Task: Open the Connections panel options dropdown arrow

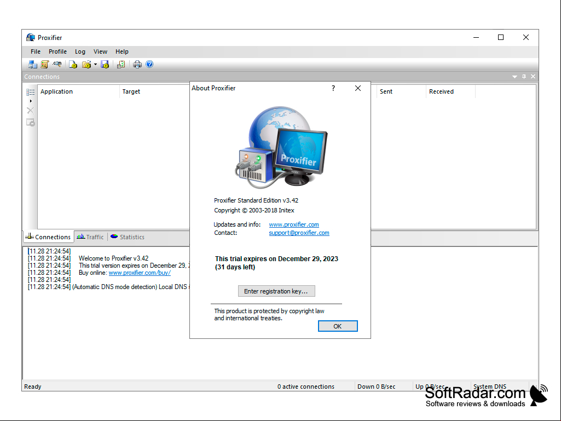Action: click(x=515, y=77)
